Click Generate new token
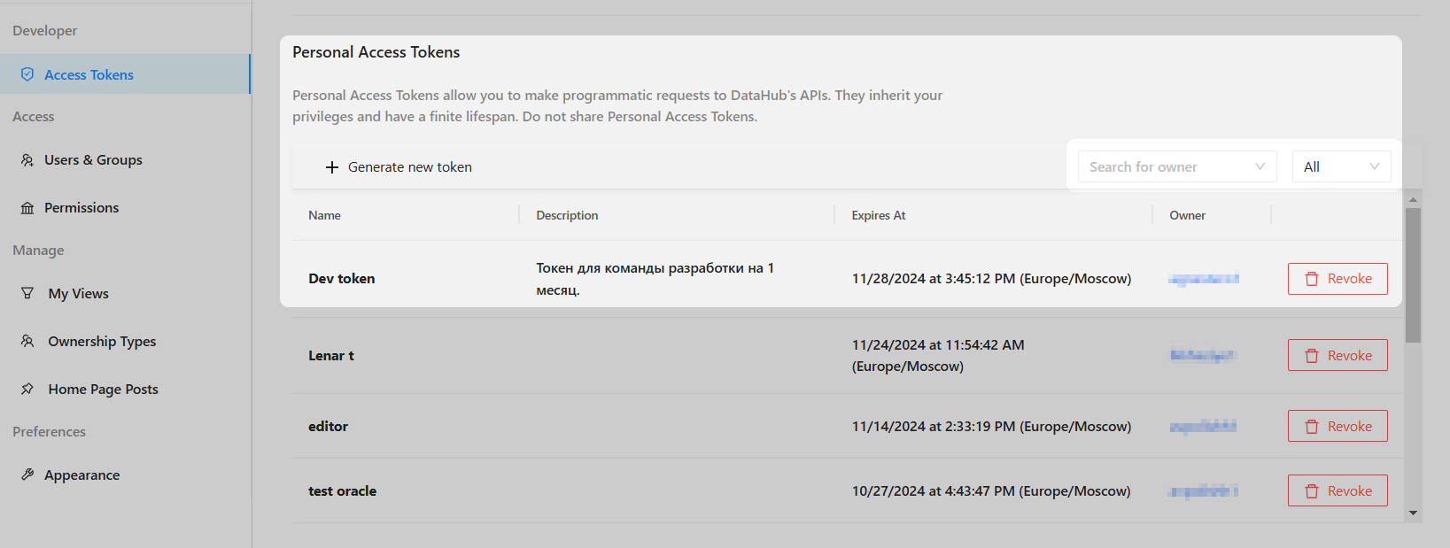This screenshot has height=548, width=1450. pos(409,167)
